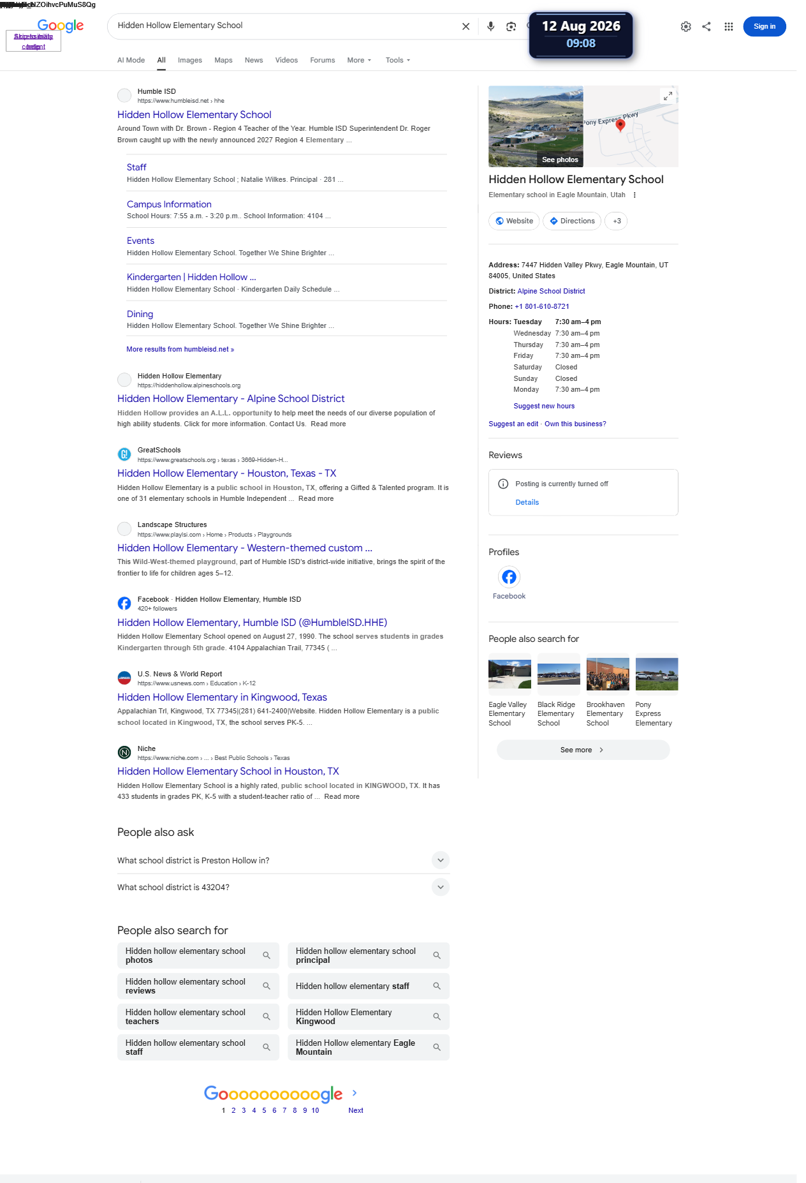Click See more under People also search for
This screenshot has width=806, height=1183.
coord(583,750)
